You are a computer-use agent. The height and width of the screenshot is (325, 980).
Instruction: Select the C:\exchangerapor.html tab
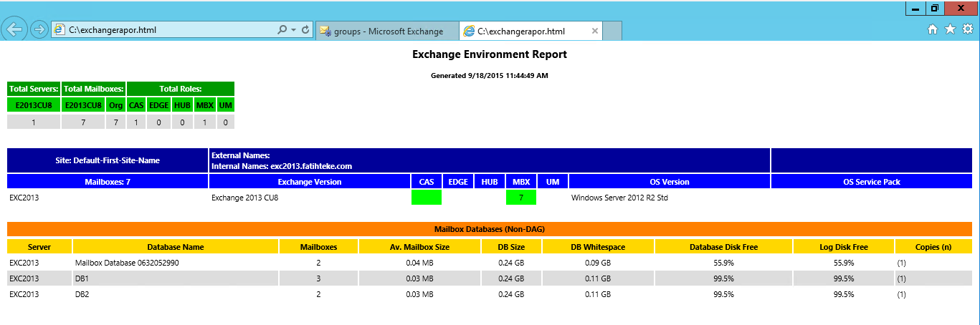click(x=531, y=31)
